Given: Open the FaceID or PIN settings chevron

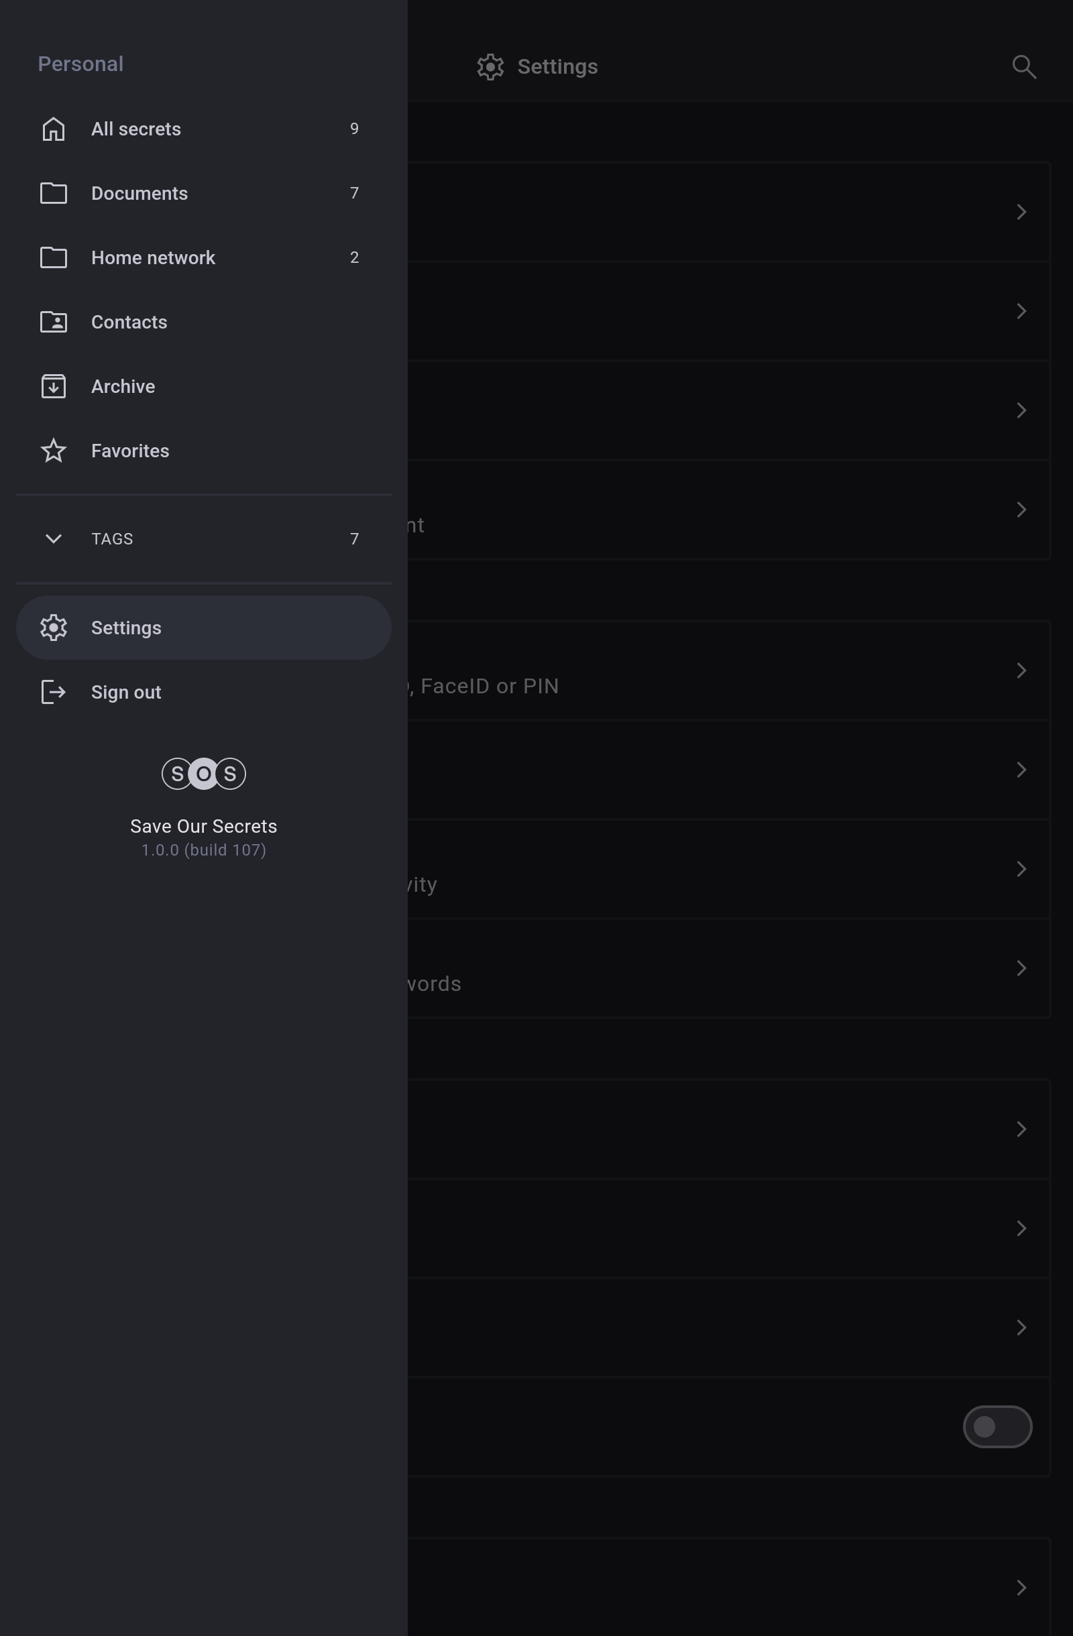Looking at the screenshot, I should pyautogui.click(x=1021, y=670).
